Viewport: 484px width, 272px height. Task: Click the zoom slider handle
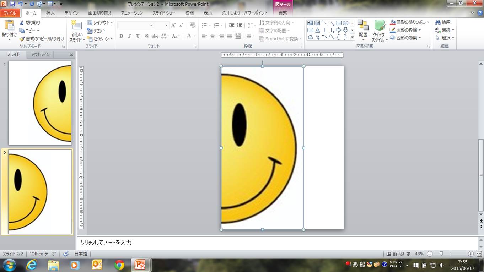[441, 254]
